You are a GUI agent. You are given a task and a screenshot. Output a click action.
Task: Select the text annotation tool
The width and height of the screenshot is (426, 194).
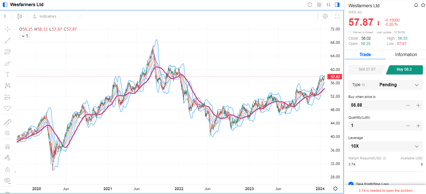(8, 75)
